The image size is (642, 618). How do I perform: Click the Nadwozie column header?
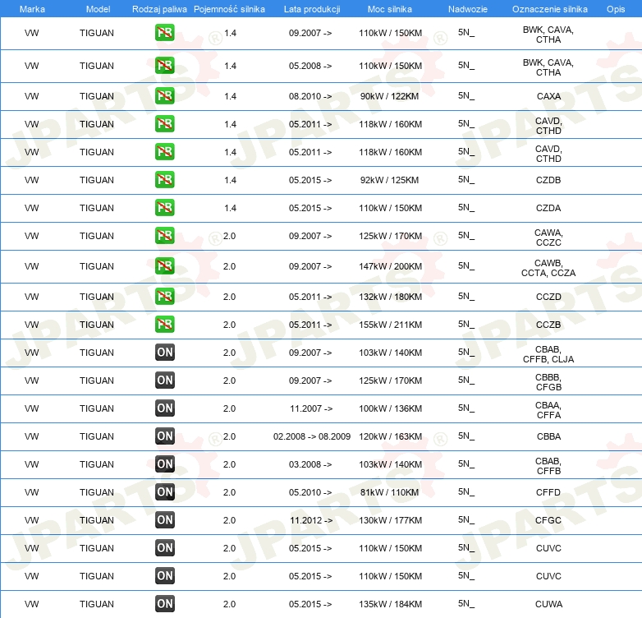pyautogui.click(x=468, y=9)
